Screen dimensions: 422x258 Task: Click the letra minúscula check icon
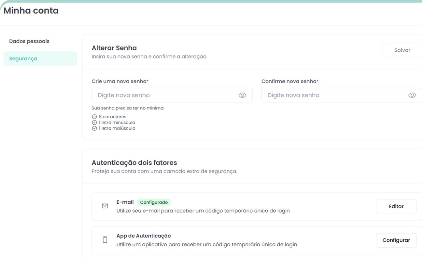tap(94, 123)
